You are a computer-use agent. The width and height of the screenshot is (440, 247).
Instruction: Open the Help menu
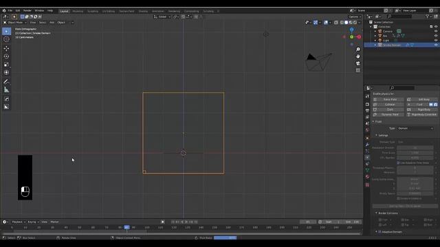(50, 11)
